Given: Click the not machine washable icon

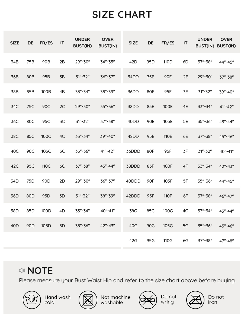Looking at the screenshot, I should [x=88, y=300].
